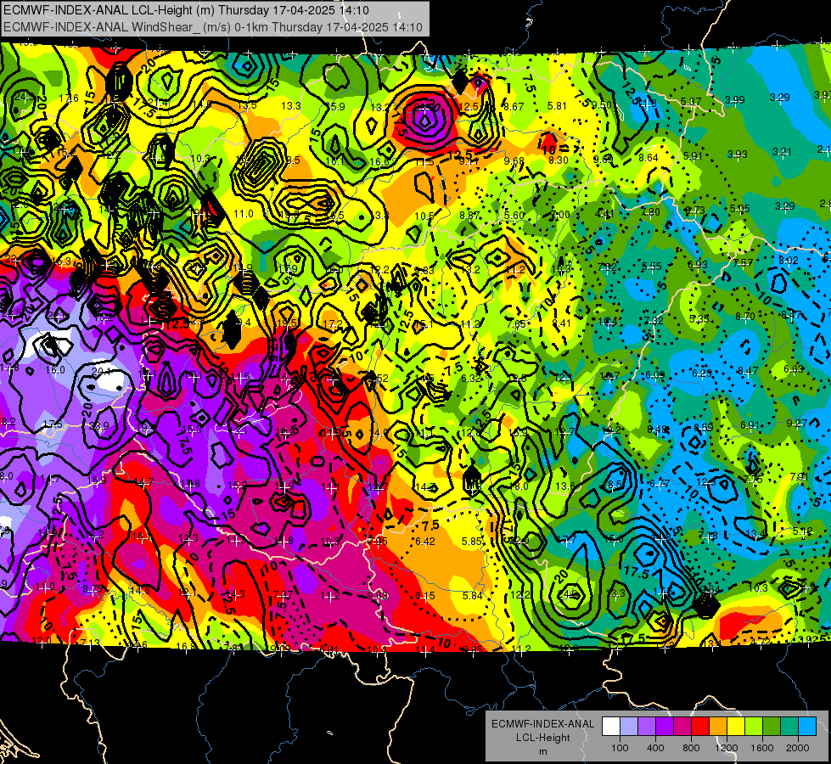Select the 1200 legend tick label
The image size is (831, 764).
pos(726,748)
